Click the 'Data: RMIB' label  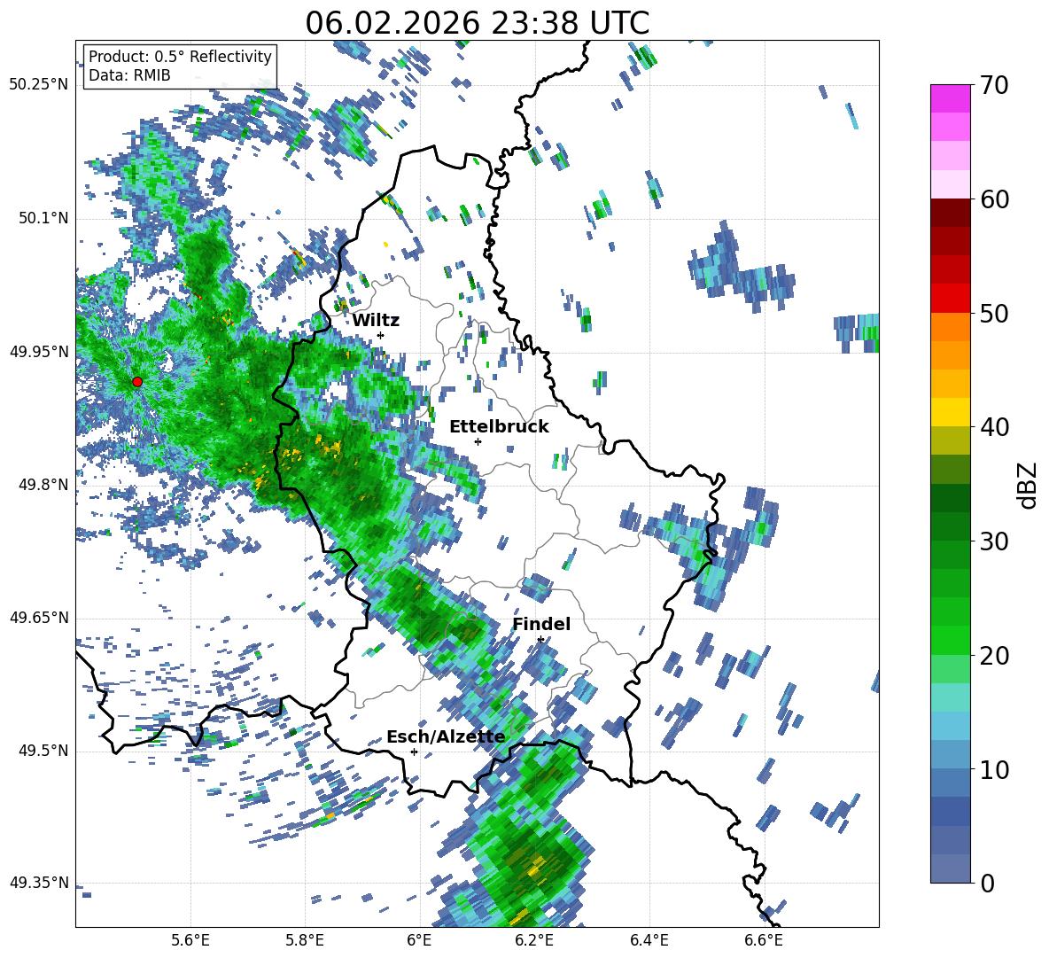click(x=129, y=75)
